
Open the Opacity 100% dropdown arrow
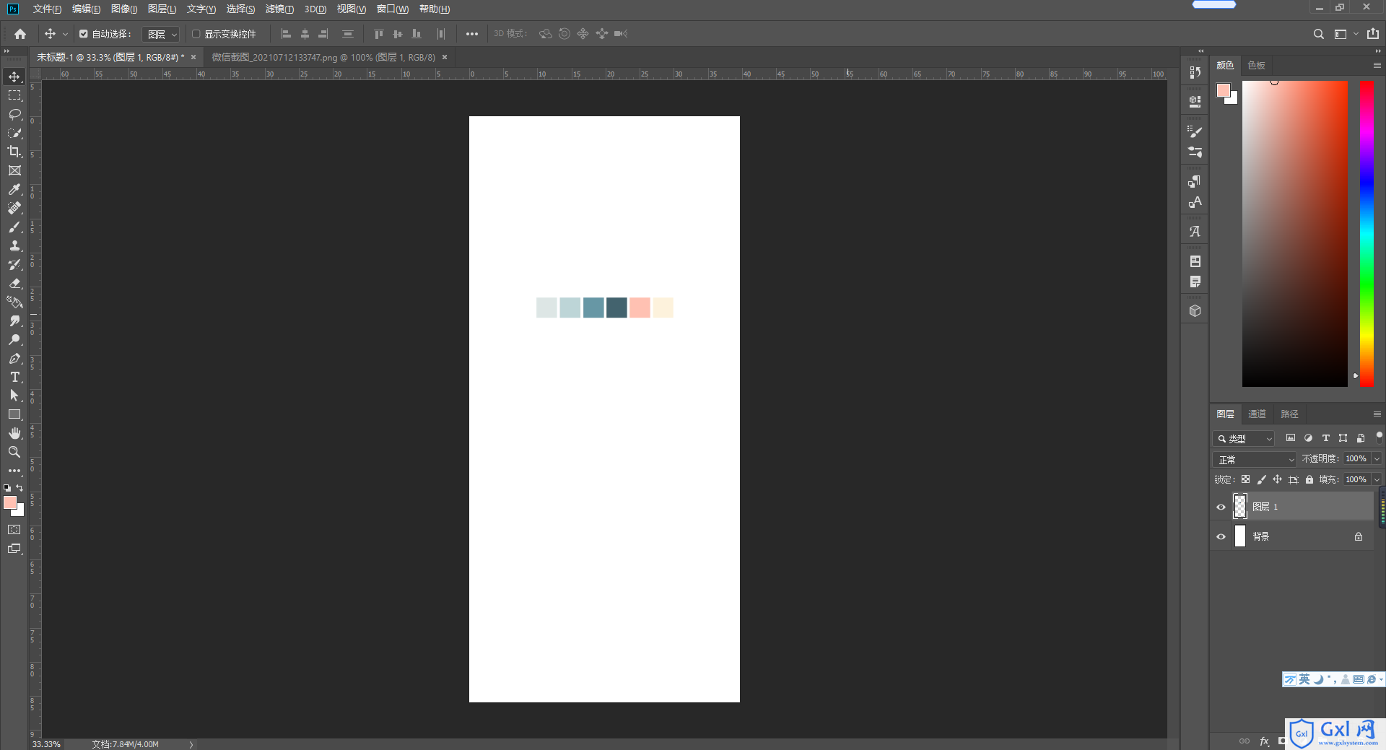coord(1376,459)
